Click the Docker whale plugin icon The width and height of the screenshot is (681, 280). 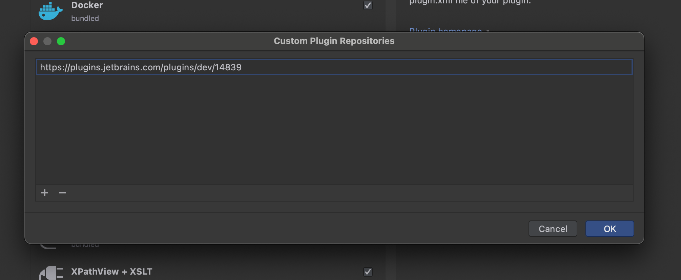pyautogui.click(x=50, y=11)
